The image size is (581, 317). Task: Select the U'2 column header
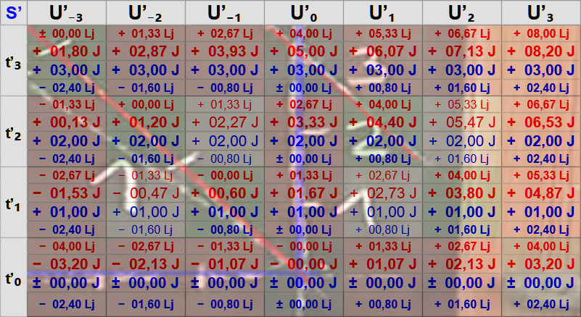(x=462, y=12)
